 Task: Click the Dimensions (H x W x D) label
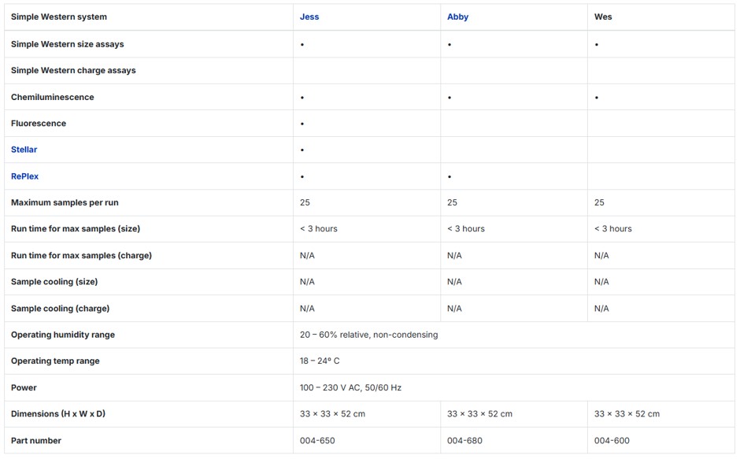tap(58, 413)
